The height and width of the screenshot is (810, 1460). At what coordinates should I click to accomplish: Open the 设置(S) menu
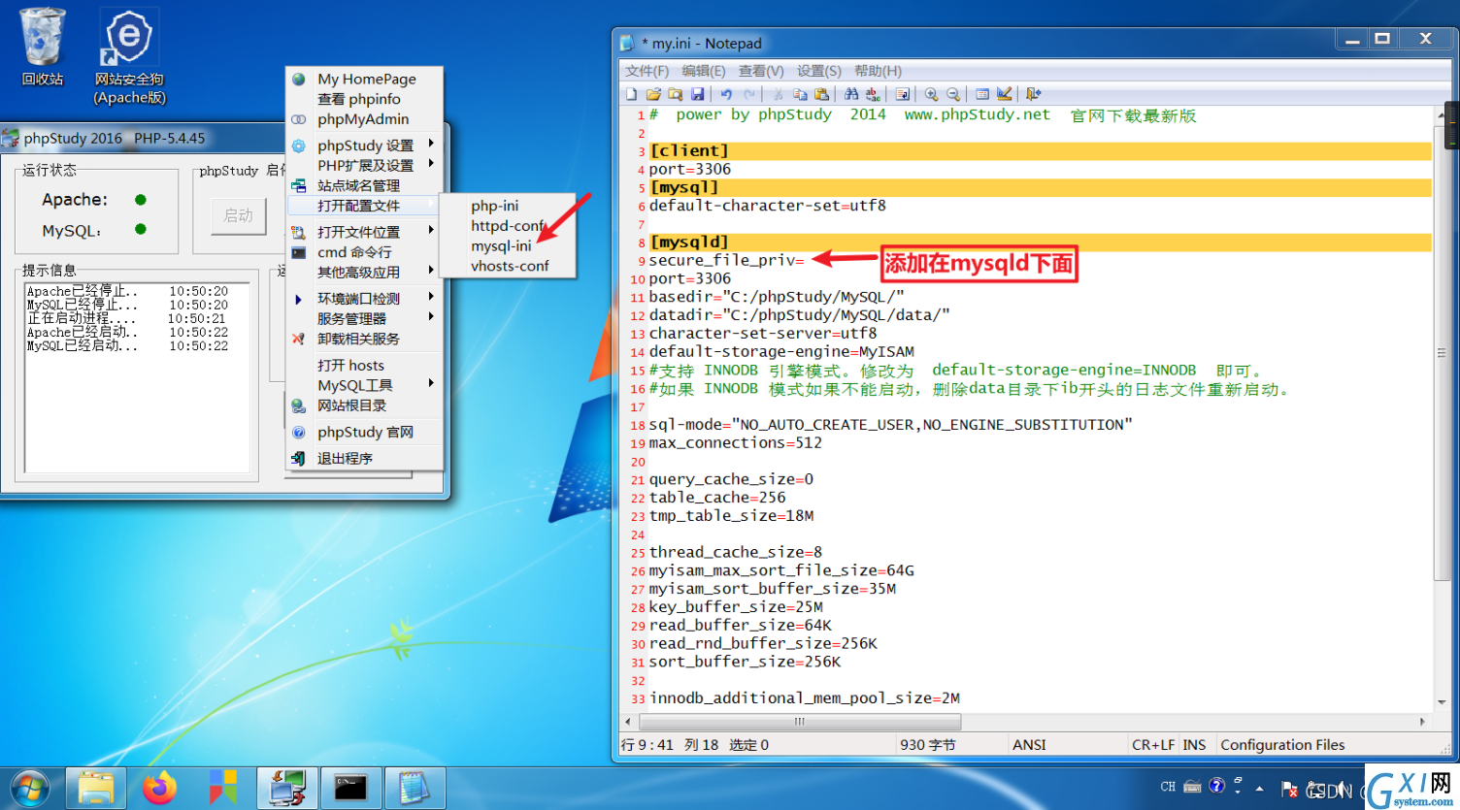point(819,71)
